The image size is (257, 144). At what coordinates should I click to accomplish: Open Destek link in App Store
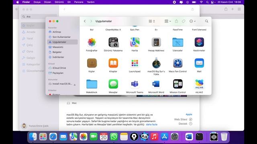point(185,124)
